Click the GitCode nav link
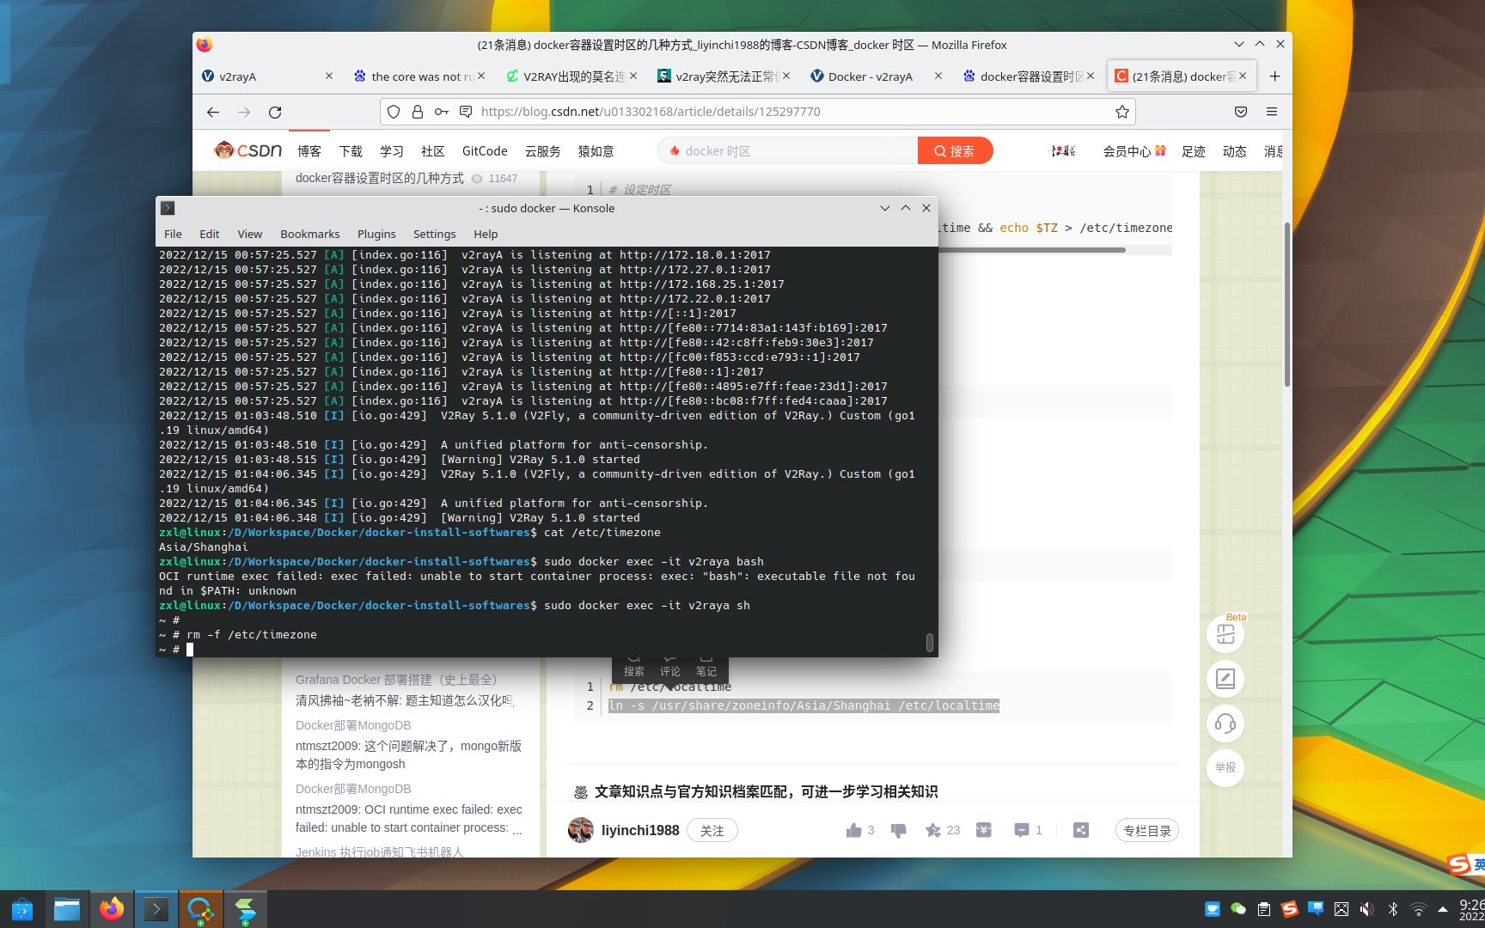Image resolution: width=1485 pixels, height=928 pixels. (x=485, y=151)
